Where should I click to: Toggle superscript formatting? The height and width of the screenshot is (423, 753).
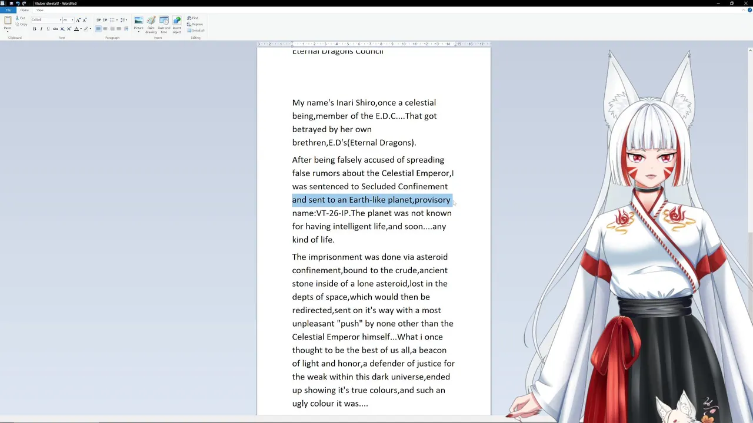pyautogui.click(x=69, y=29)
